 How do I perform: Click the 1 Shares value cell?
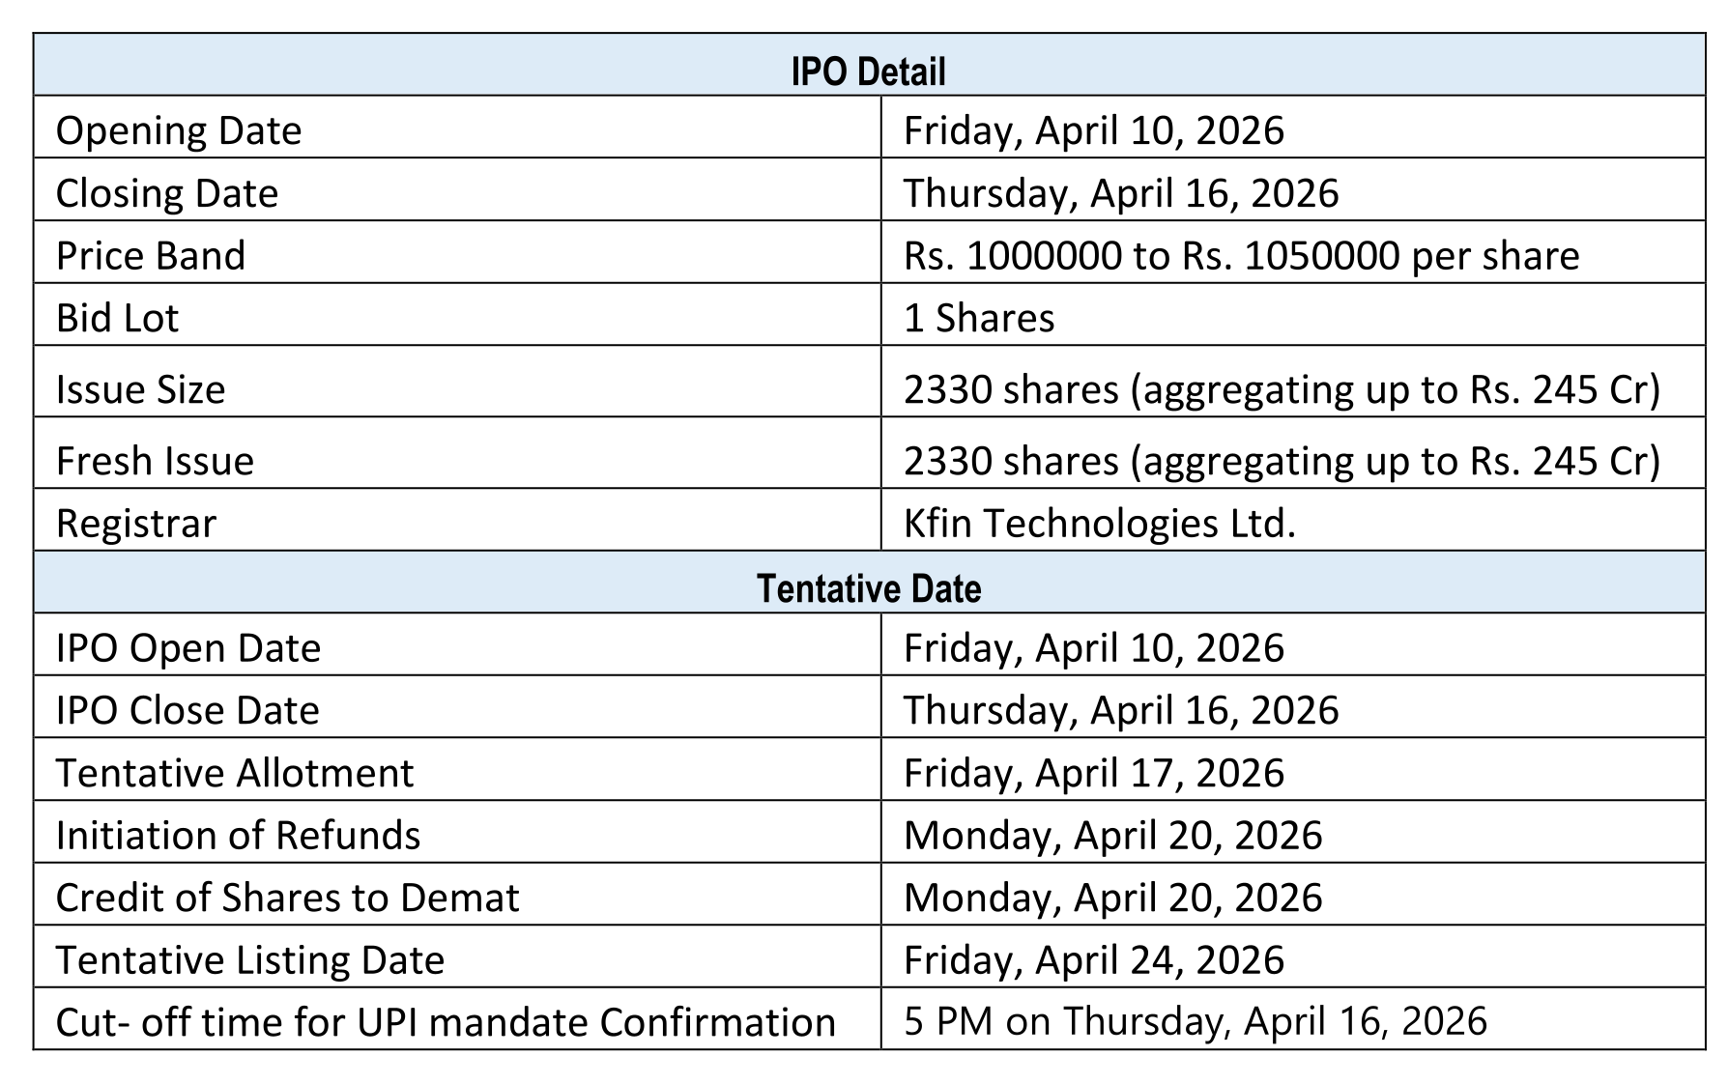coord(978,318)
